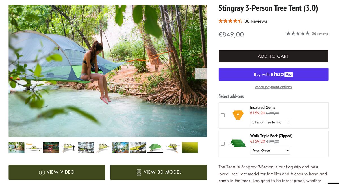
Task: Click the Buy with Shop Pay button
Action: pyautogui.click(x=273, y=74)
